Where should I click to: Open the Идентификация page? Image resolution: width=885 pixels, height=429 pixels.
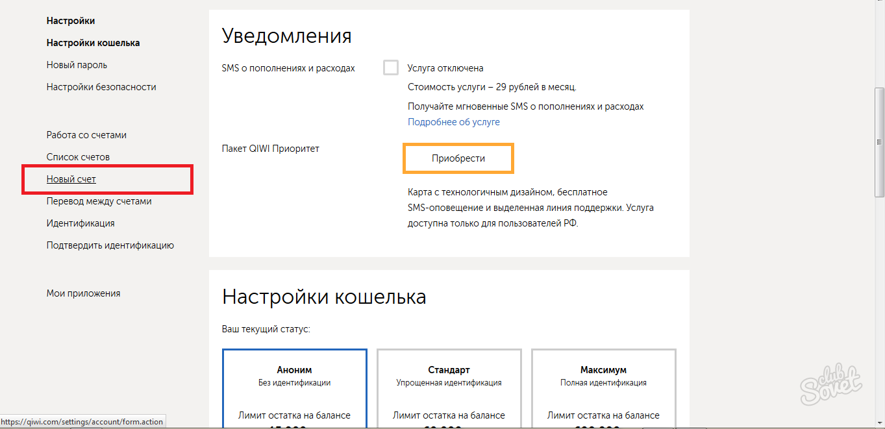point(81,223)
